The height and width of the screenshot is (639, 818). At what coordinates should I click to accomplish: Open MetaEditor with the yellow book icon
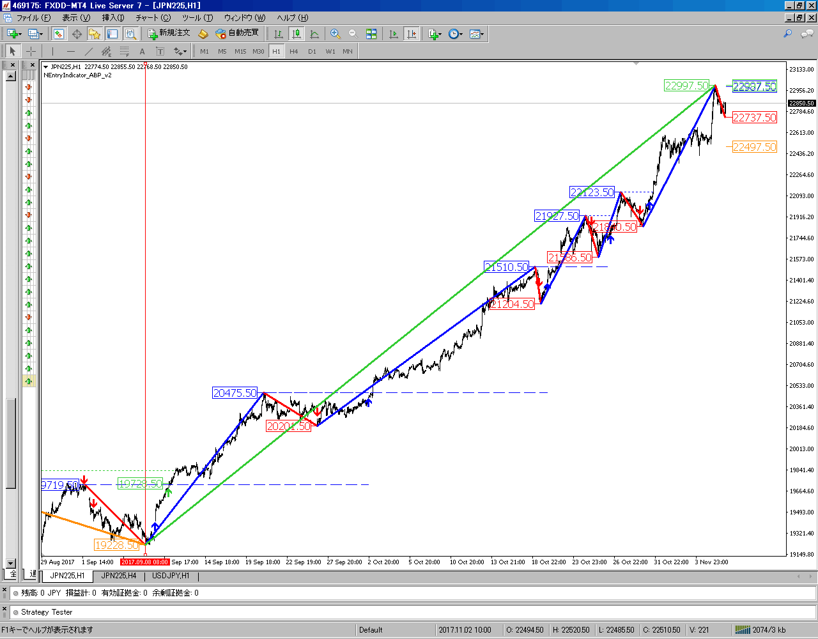pos(203,34)
